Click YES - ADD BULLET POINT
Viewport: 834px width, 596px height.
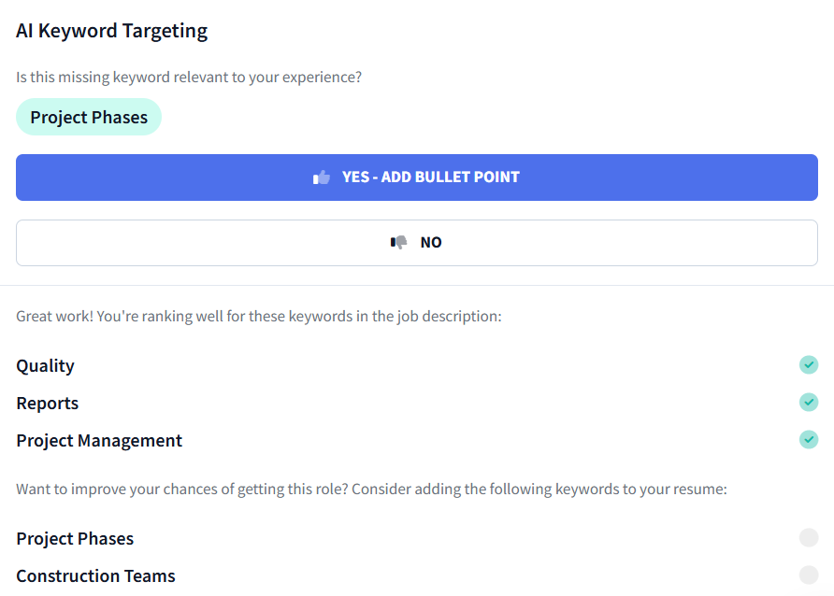pos(417,177)
